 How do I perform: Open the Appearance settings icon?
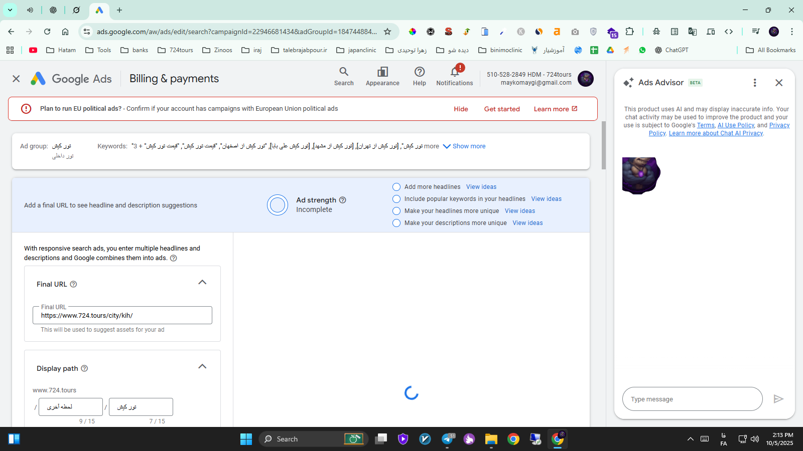382,72
